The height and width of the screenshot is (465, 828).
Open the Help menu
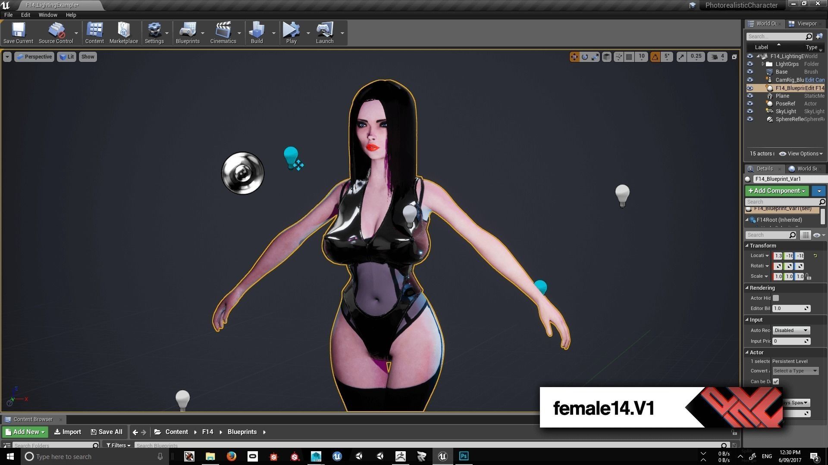pyautogui.click(x=71, y=15)
